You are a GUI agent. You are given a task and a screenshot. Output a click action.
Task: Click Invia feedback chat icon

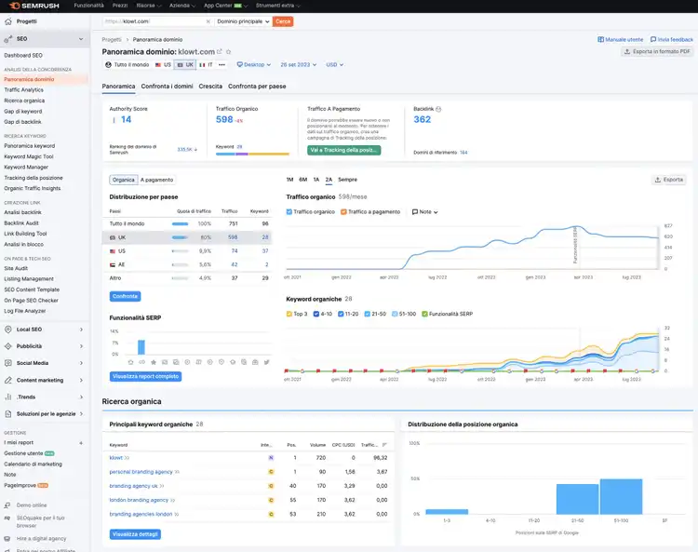[x=653, y=40]
